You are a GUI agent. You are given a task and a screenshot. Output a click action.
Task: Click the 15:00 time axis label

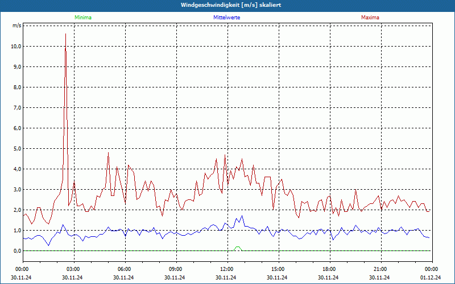click(279, 269)
